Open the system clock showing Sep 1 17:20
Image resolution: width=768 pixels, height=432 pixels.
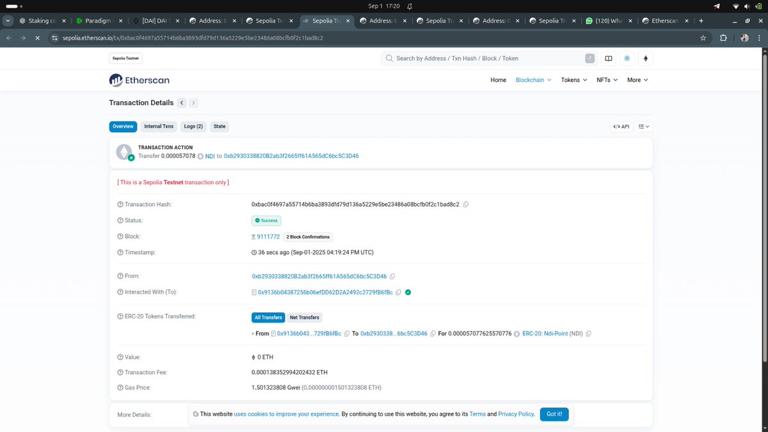tap(384, 6)
